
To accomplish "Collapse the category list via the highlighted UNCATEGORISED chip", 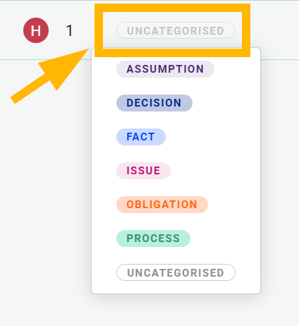I will coord(176,30).
